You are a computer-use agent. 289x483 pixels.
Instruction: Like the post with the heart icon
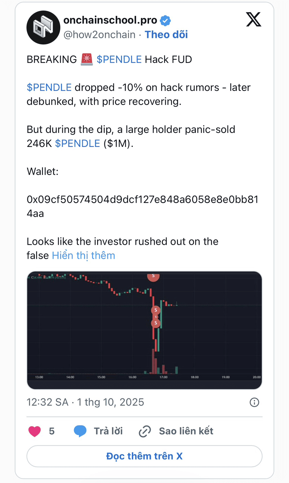(x=35, y=431)
